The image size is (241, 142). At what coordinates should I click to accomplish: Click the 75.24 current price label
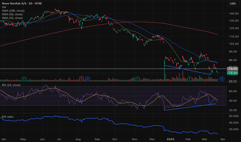[232, 73]
